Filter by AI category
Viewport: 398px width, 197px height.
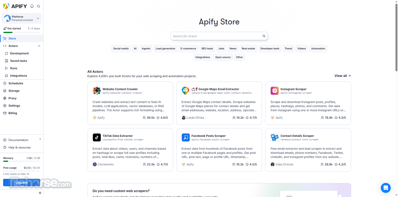click(135, 49)
